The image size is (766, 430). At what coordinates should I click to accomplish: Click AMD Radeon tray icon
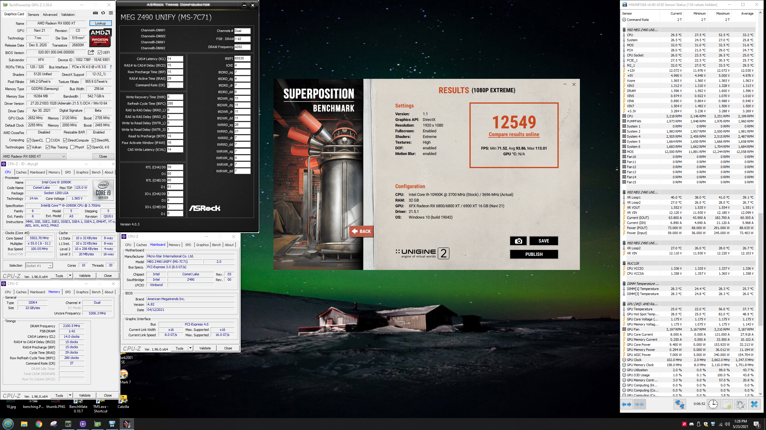tap(684, 424)
